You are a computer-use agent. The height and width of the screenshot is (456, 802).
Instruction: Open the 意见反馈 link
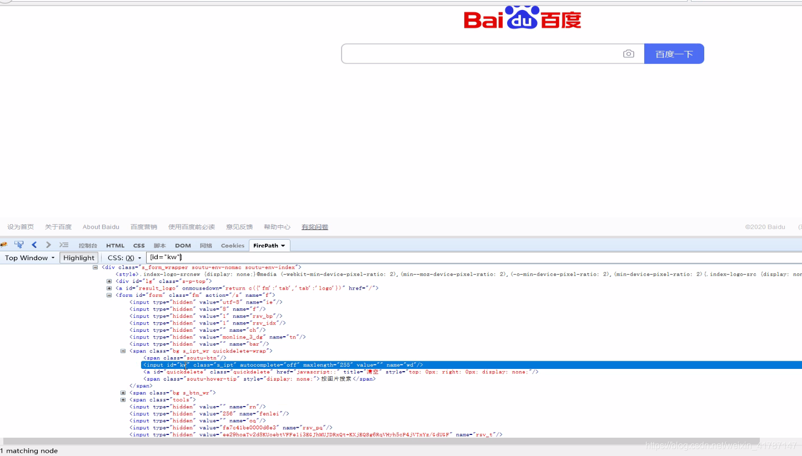(x=239, y=227)
